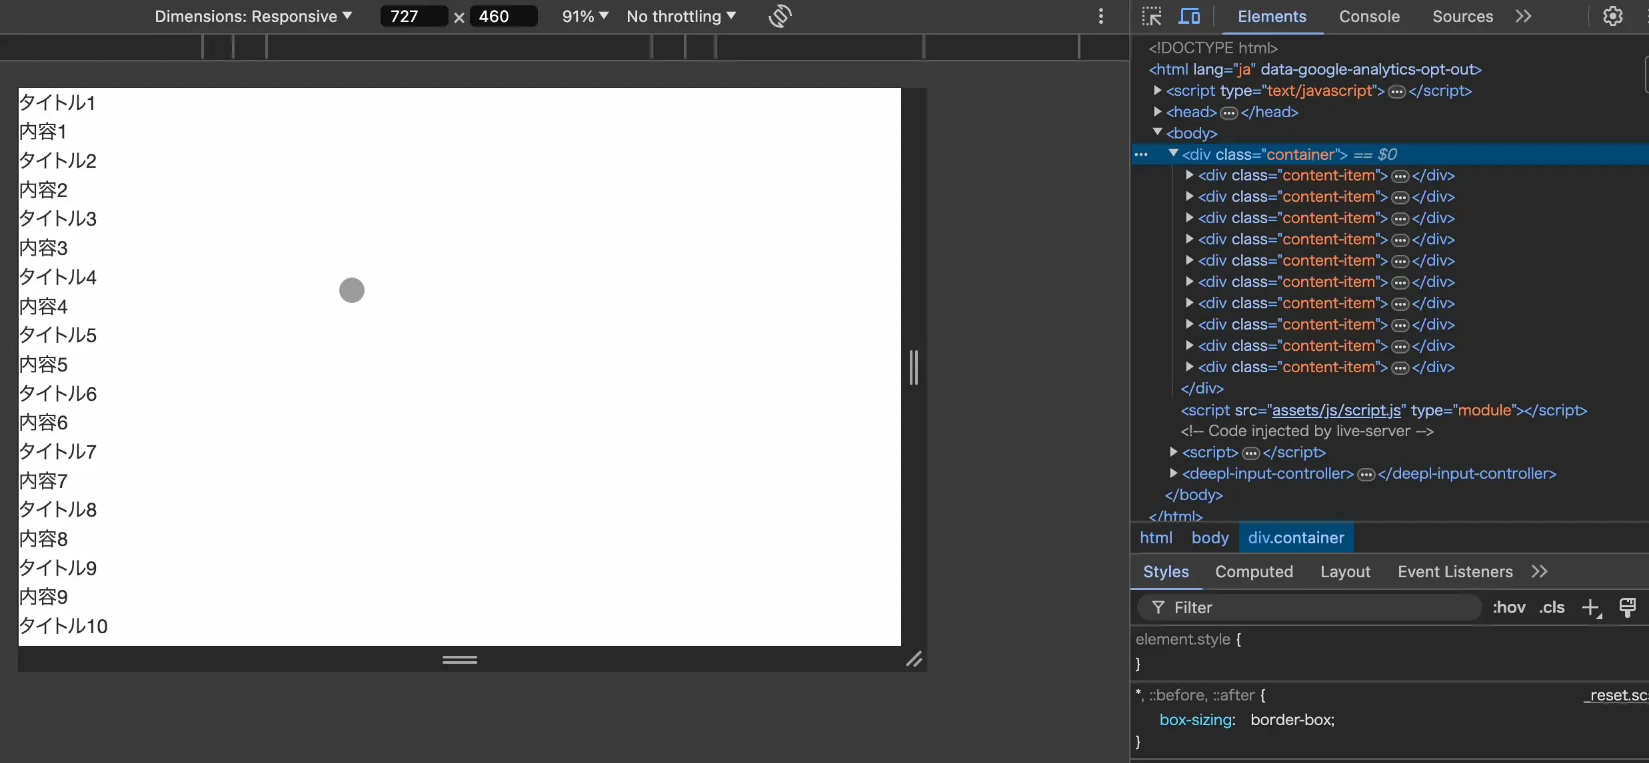
Task: Click the corner viewport resize handle
Action: pyautogui.click(x=914, y=659)
